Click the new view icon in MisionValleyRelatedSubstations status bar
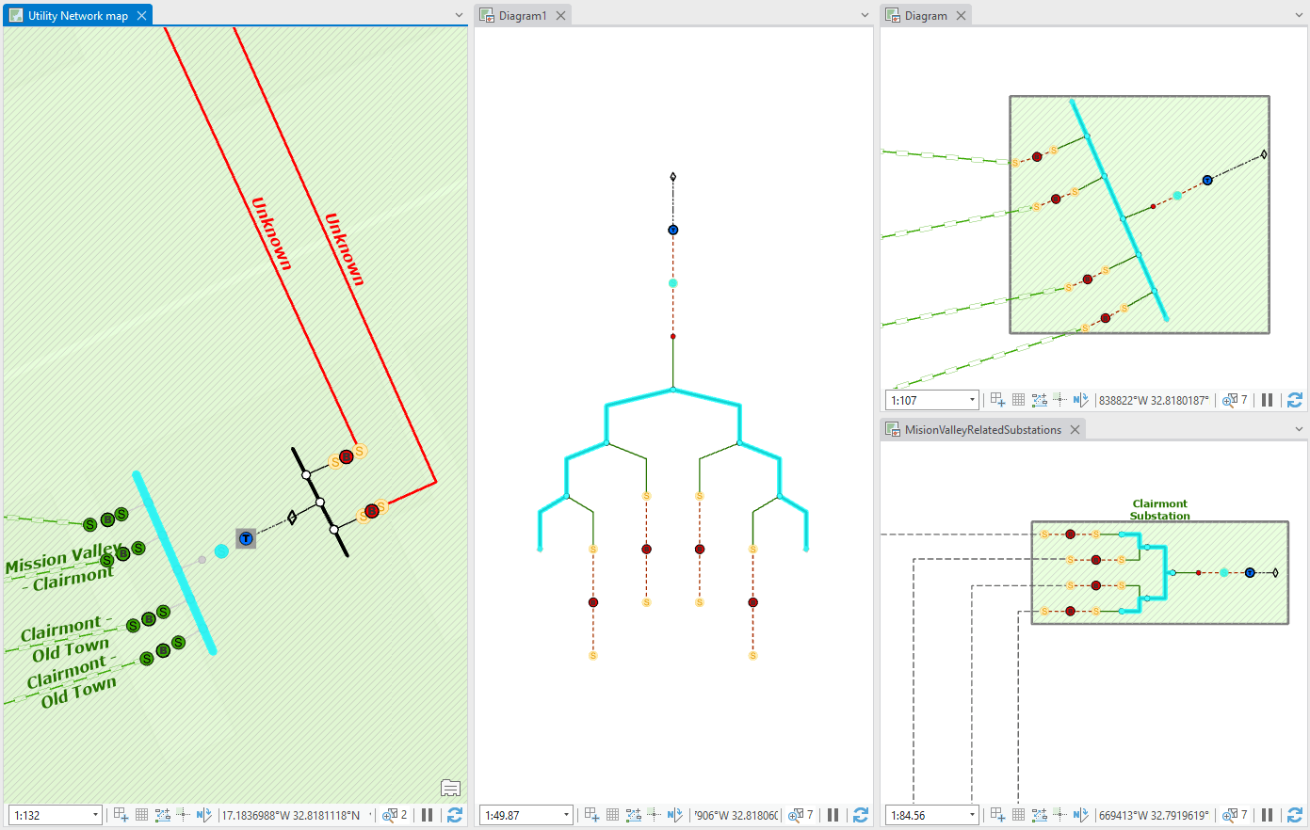The height and width of the screenshot is (830, 1310). pyautogui.click(x=997, y=815)
